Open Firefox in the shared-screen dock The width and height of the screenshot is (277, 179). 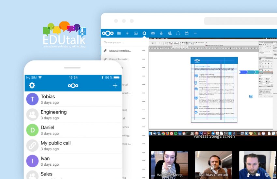click(167, 133)
